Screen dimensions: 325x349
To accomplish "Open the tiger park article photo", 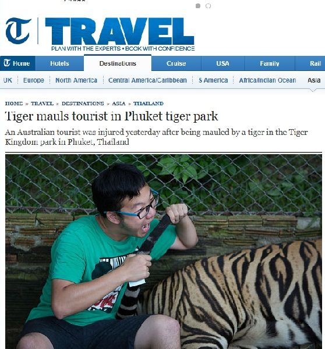I will click(x=164, y=251).
